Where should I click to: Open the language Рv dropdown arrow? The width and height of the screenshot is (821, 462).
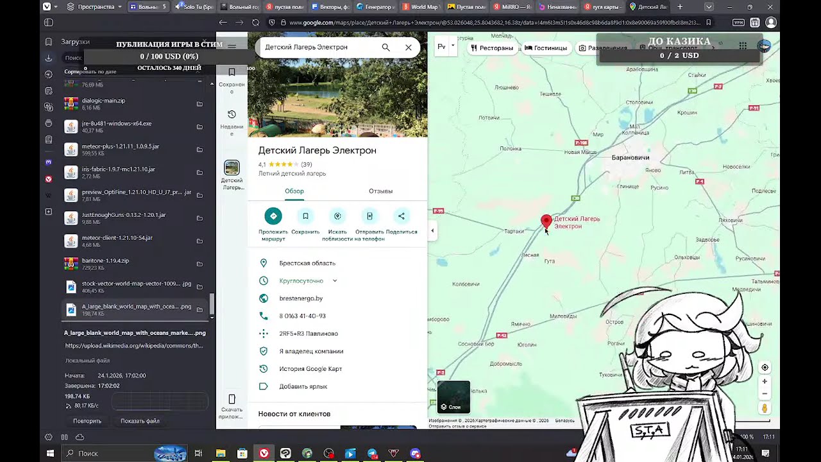[453, 46]
